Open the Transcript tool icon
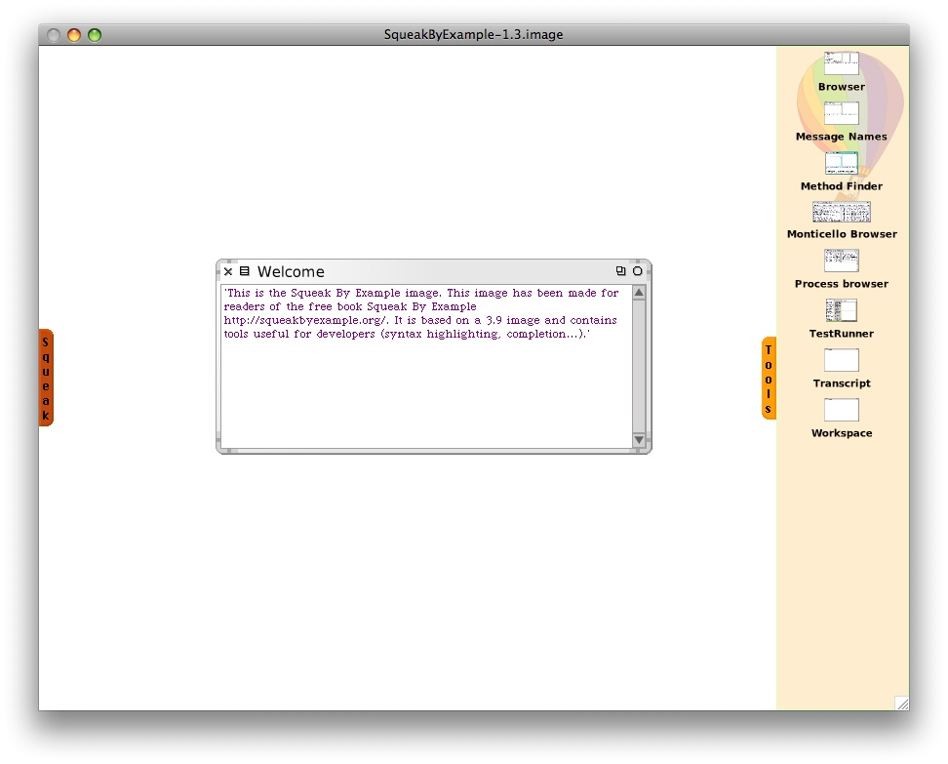Image resolution: width=948 pixels, height=764 pixels. 841,360
